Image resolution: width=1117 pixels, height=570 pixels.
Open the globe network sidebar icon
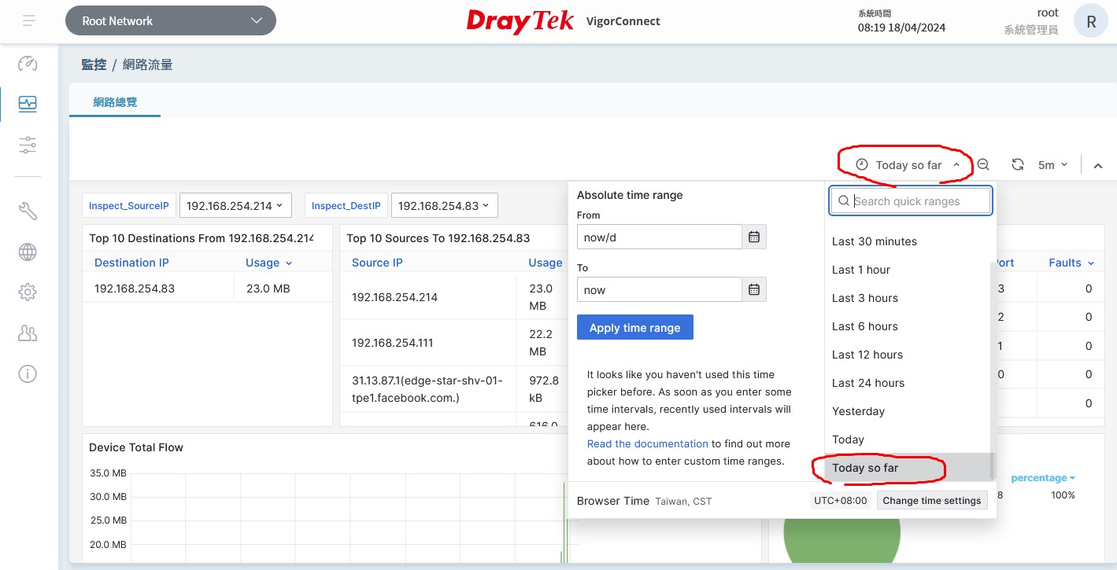28,252
